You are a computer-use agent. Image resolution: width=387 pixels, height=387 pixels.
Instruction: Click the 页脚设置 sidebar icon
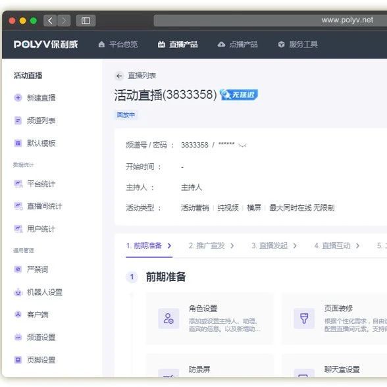[18, 360]
